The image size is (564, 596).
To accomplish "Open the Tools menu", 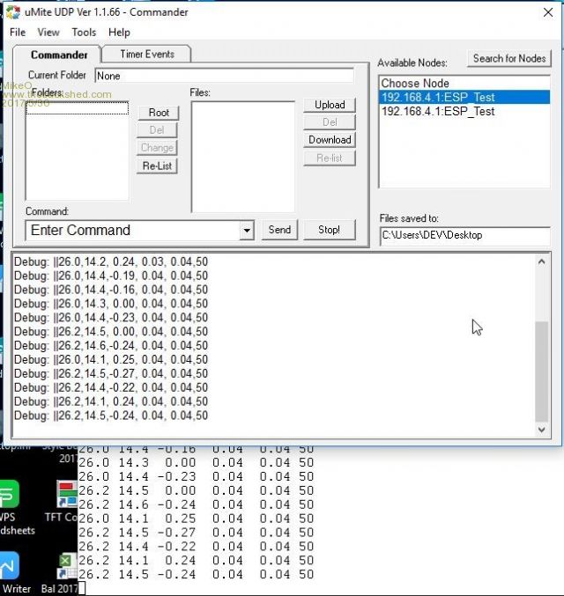I will (84, 33).
